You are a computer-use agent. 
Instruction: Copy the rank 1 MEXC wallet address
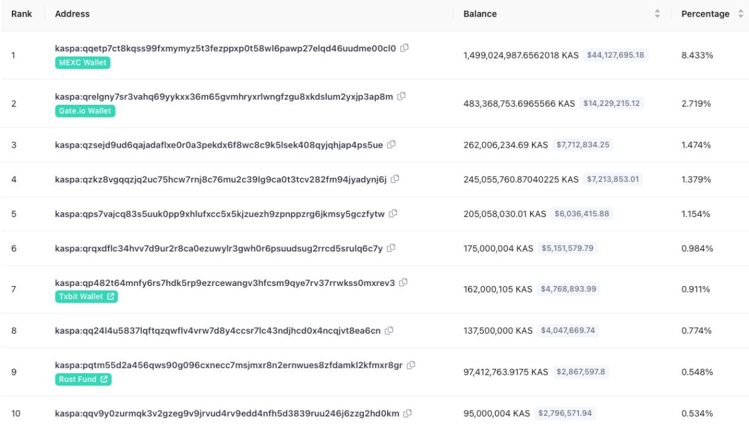(404, 48)
